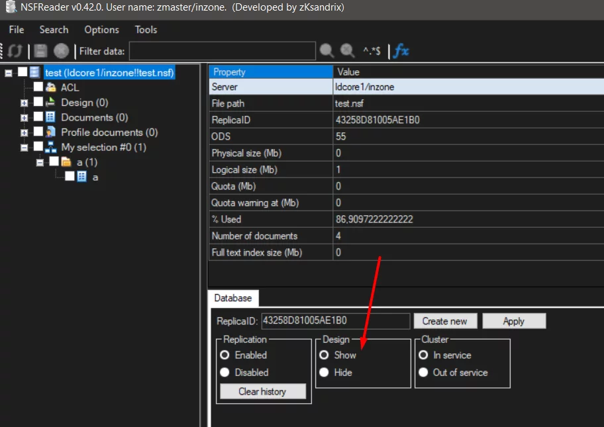Toggle the regex ^.*$ filter mode
This screenshot has width=604, height=427.
pos(371,51)
